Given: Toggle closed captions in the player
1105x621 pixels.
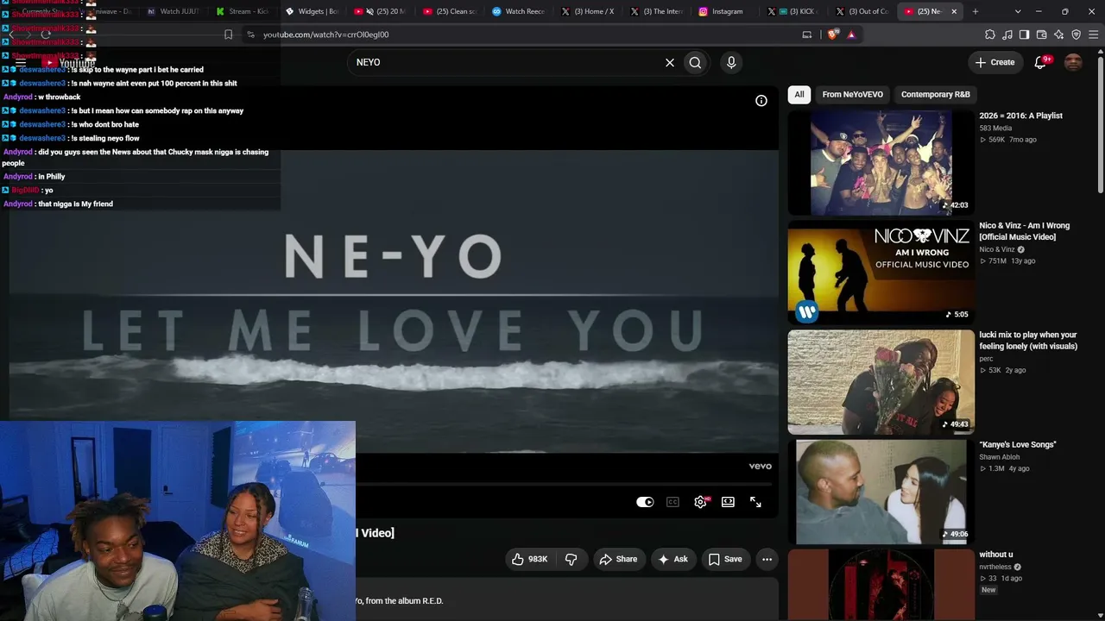Looking at the screenshot, I should (x=672, y=502).
